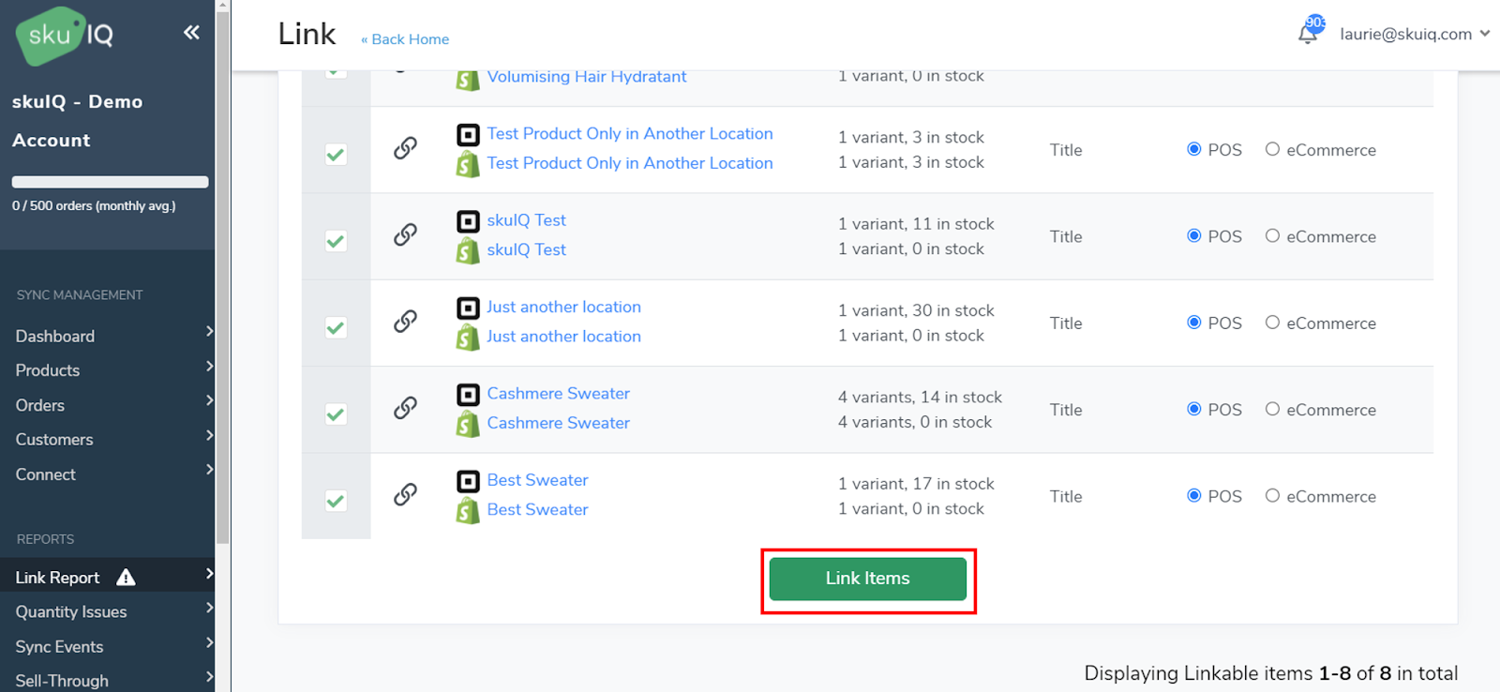Click warning triangle icon next to Link Report
The height and width of the screenshot is (692, 1500).
pos(126,578)
